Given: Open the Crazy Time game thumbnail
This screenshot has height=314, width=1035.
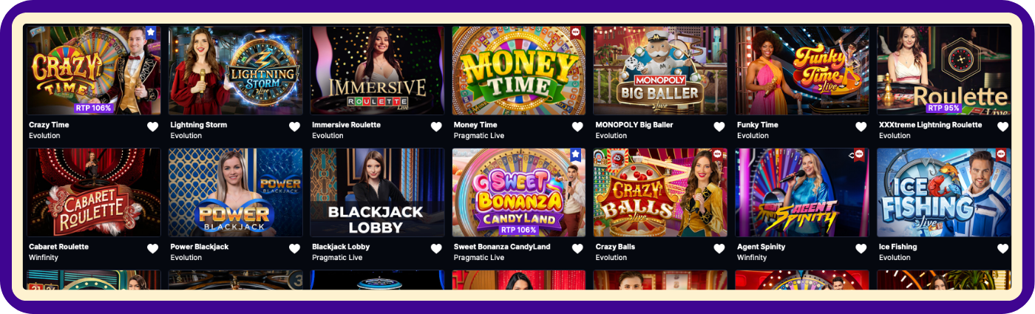Looking at the screenshot, I should (x=94, y=71).
